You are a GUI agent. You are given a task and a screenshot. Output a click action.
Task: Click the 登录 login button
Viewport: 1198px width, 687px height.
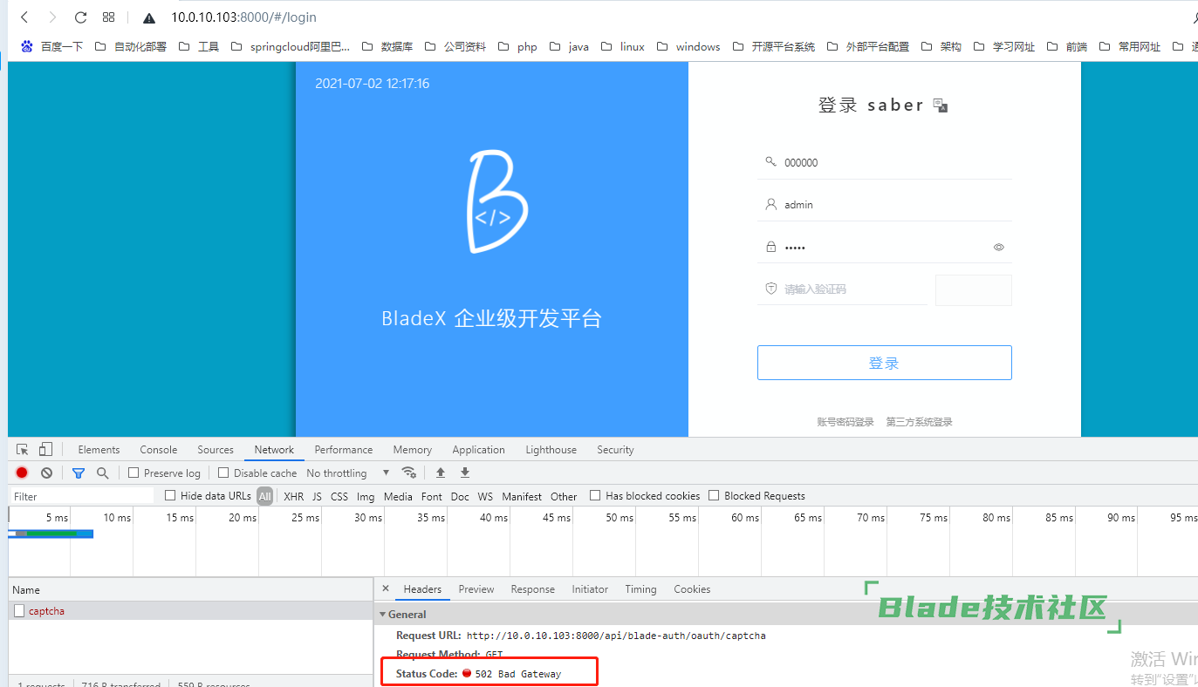[x=885, y=363]
